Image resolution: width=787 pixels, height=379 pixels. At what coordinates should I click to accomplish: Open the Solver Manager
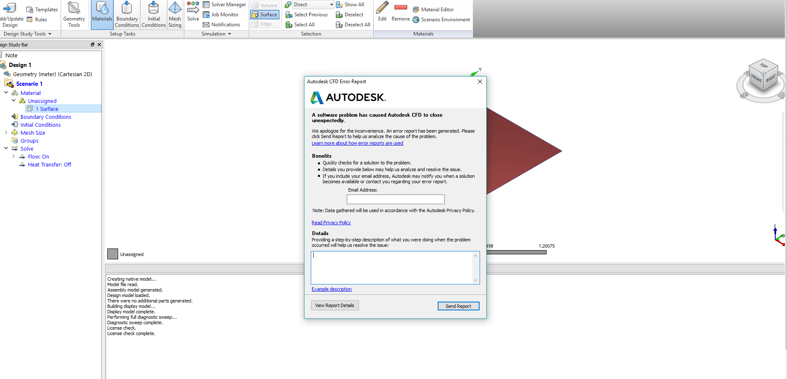(224, 5)
